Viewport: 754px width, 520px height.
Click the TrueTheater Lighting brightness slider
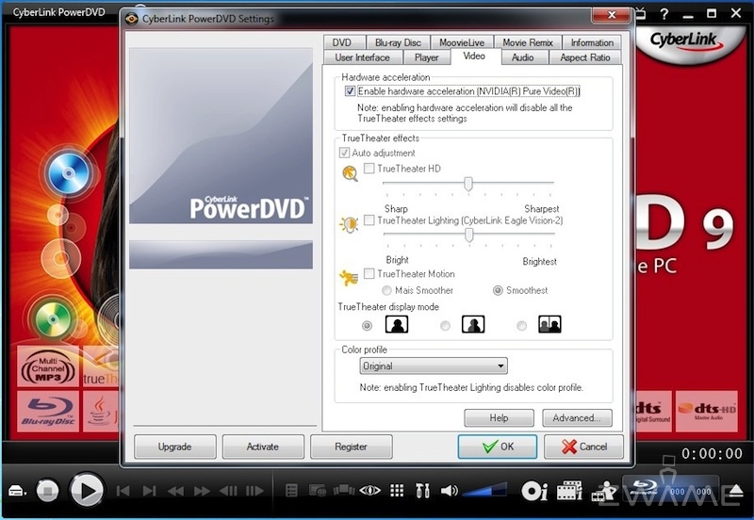[x=468, y=234]
